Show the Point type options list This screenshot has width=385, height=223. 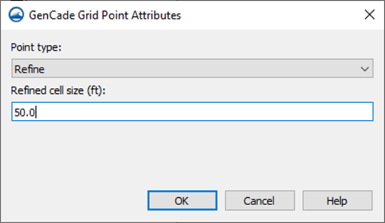tap(192, 68)
